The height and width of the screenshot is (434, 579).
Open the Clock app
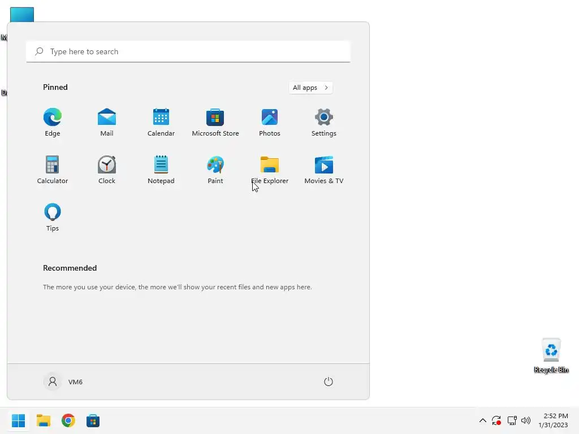(107, 170)
